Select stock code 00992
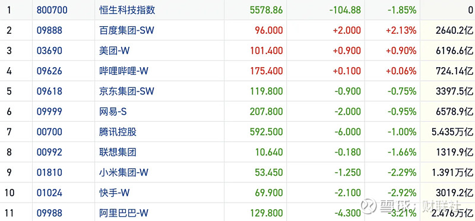475x221 pixels. point(49,152)
